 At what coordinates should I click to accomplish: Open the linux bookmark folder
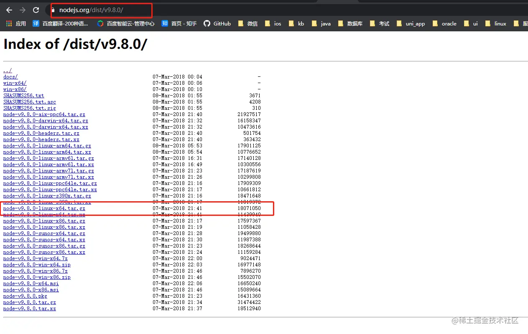pos(495,24)
